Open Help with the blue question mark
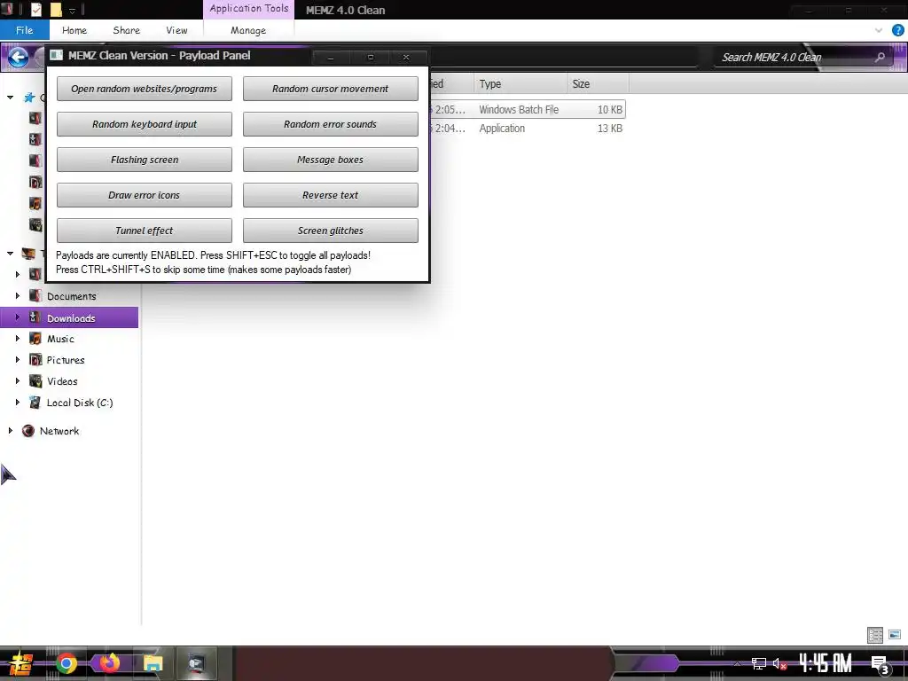 click(x=897, y=31)
